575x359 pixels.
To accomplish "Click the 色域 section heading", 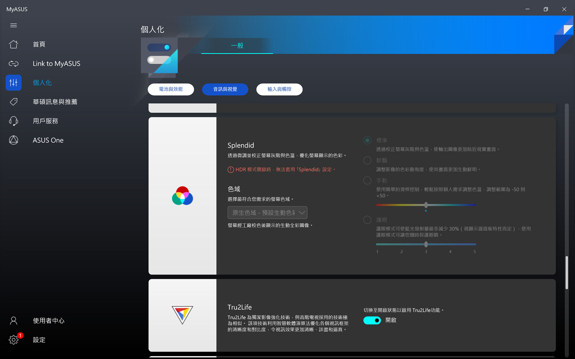I will (234, 189).
